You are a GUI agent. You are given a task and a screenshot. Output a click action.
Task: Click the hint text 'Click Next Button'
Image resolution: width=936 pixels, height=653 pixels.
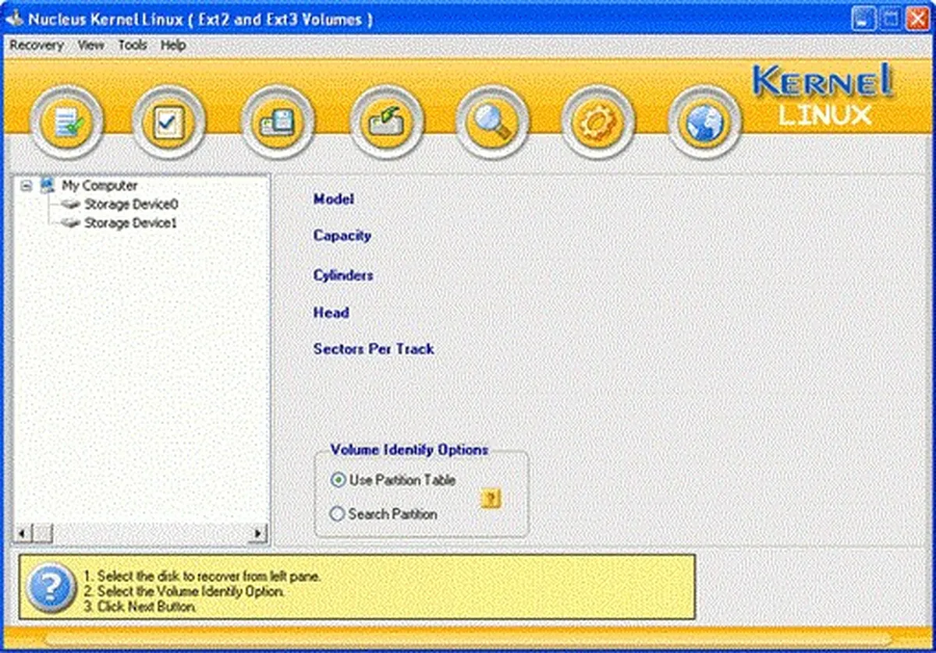click(x=140, y=606)
